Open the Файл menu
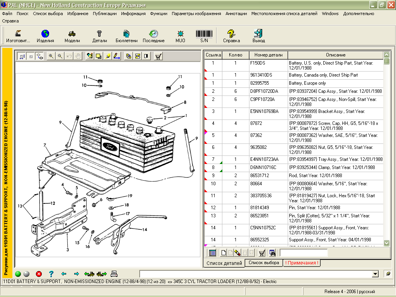This screenshot has height=297, width=396. click(7, 14)
